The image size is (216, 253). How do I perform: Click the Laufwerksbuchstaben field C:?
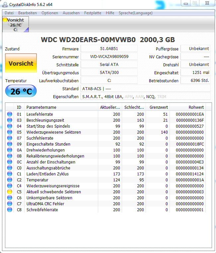[x=109, y=81]
